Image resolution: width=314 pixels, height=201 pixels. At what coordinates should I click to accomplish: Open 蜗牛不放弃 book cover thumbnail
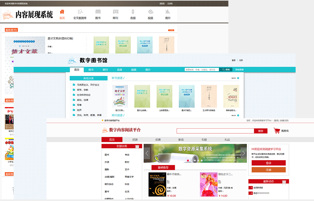pyautogui.click(x=157, y=184)
